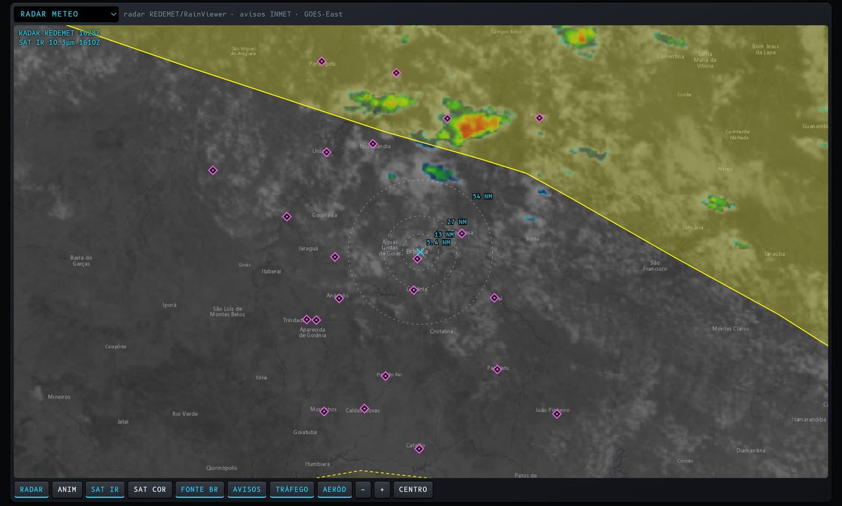Select the aerodrome marker at Anápolis

tap(339, 299)
